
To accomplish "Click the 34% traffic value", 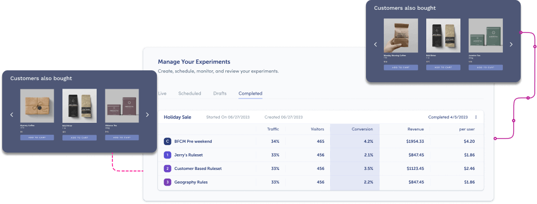I will pyautogui.click(x=275, y=141).
